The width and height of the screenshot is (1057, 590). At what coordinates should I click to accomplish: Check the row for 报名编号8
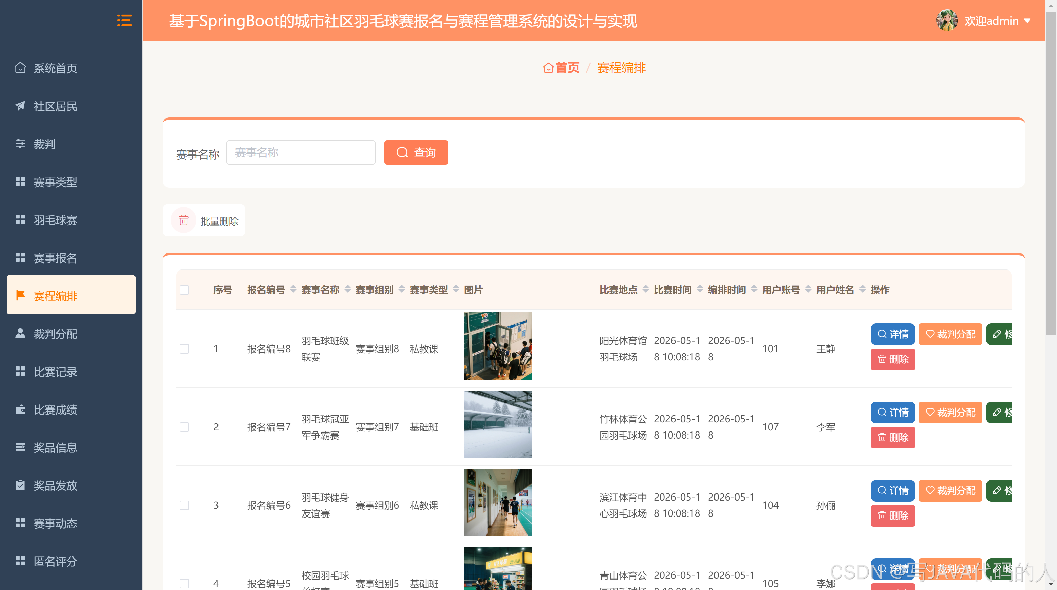[184, 349]
